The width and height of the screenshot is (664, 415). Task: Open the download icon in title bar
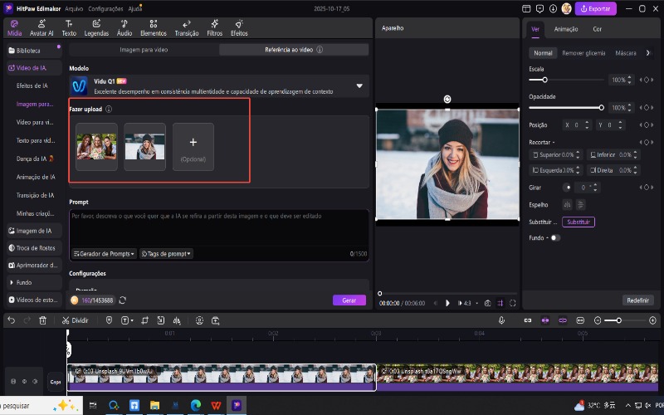[x=553, y=8]
